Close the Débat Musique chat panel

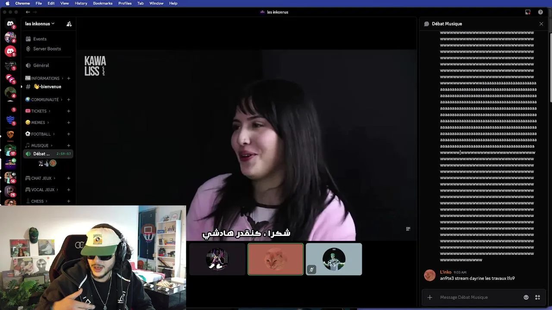541,24
